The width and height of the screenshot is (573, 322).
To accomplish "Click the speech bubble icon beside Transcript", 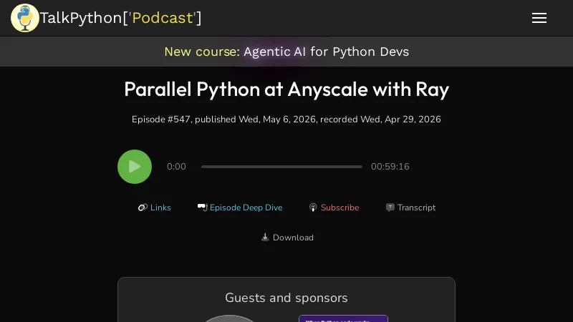I will (x=390, y=208).
